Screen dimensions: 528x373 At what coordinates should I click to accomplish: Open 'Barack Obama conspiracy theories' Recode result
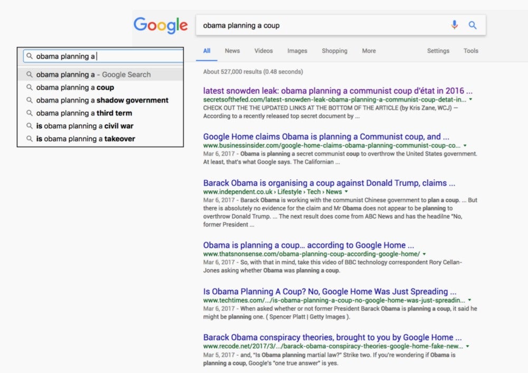pos(332,337)
